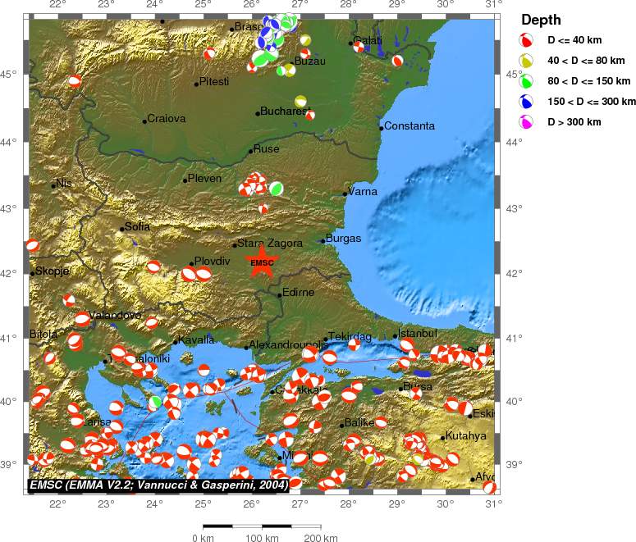The height and width of the screenshot is (542, 636).
Task: Click the Pleven city label
Action: (x=204, y=179)
